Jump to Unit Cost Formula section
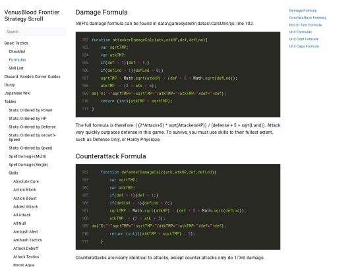 (303, 39)
